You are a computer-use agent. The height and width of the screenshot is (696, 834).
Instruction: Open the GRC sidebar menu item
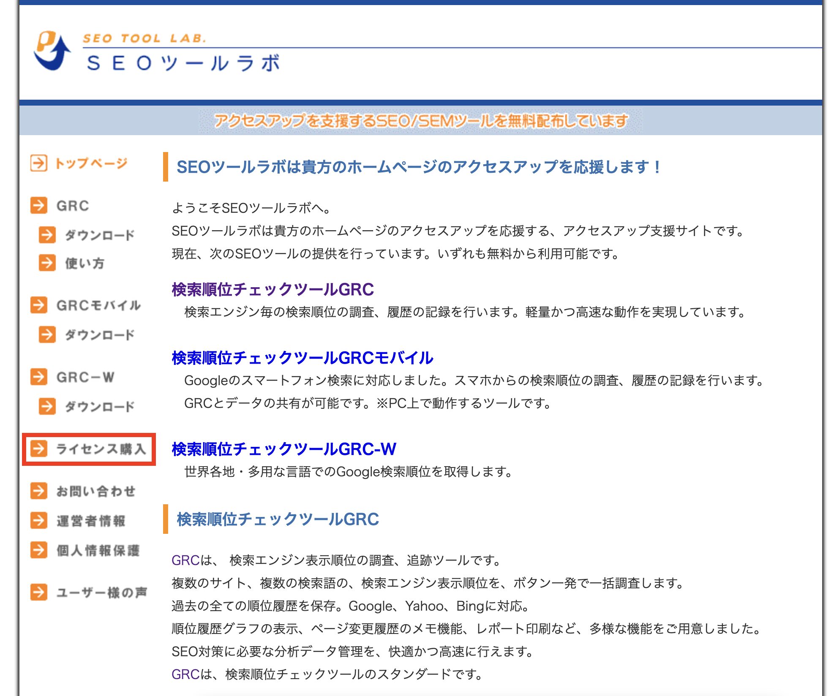[73, 206]
